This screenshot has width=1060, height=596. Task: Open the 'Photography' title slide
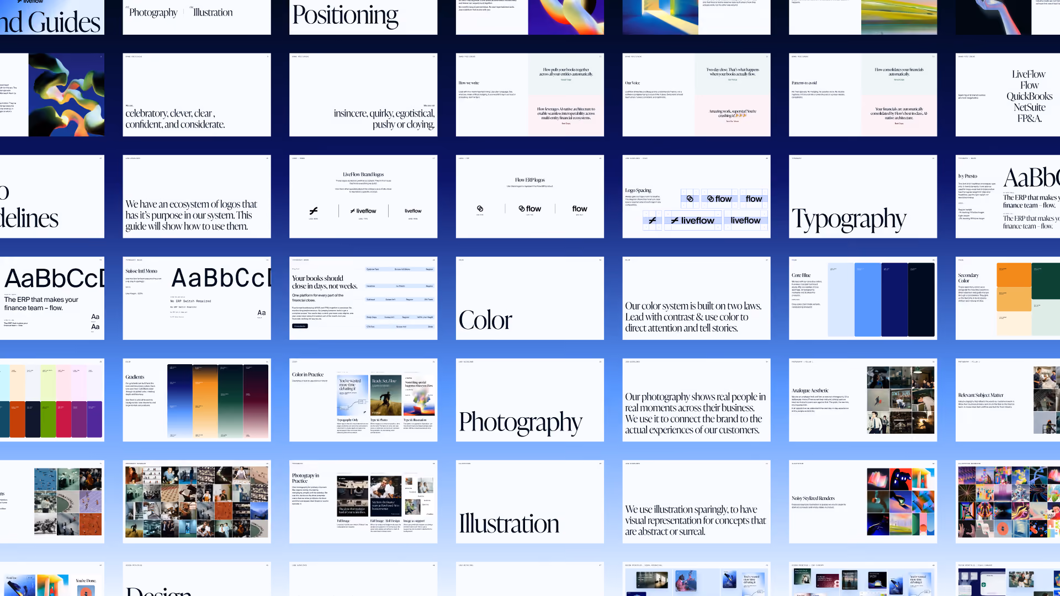point(530,400)
